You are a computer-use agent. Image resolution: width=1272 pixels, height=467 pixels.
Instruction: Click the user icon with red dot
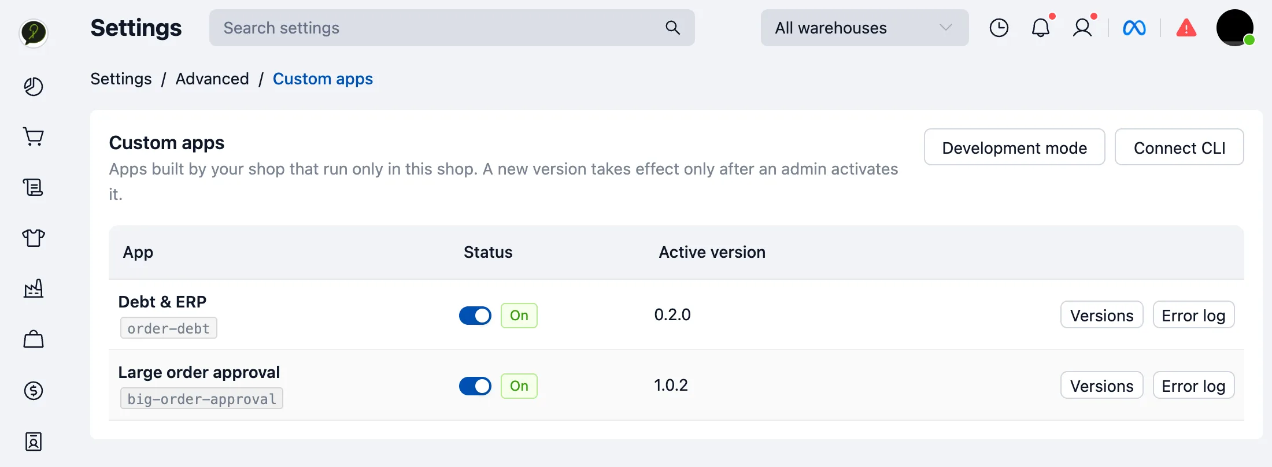point(1083,27)
